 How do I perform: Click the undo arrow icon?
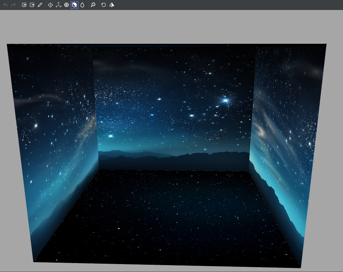[6, 5]
